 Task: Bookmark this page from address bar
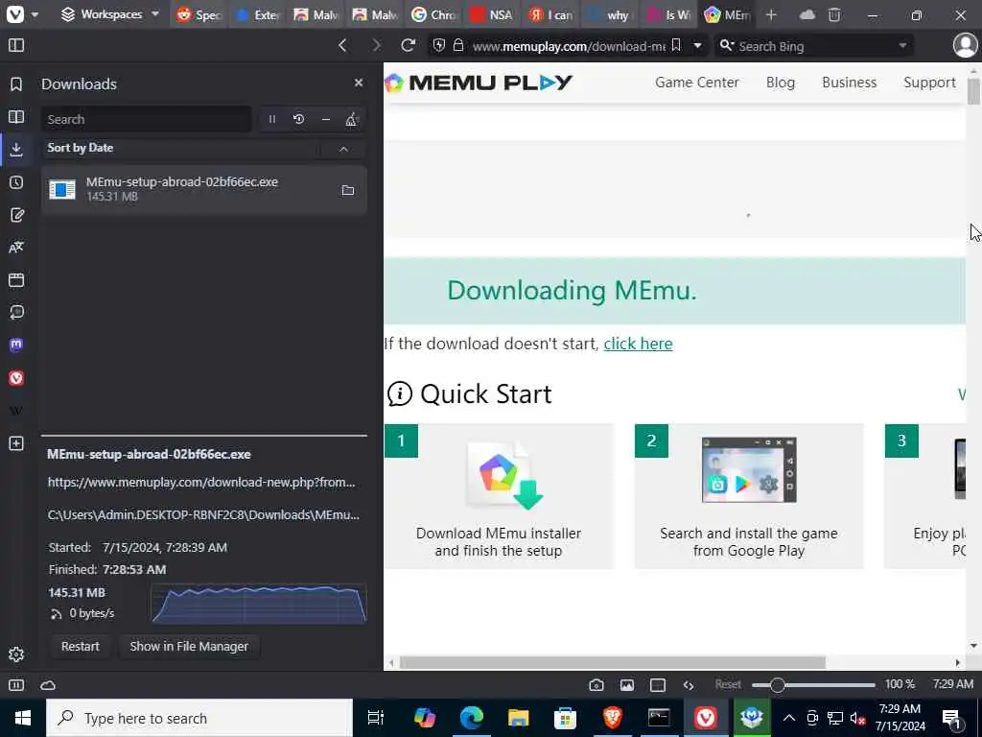[676, 45]
